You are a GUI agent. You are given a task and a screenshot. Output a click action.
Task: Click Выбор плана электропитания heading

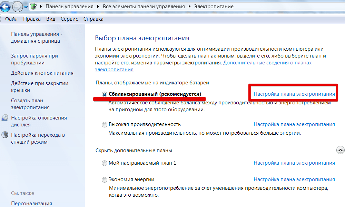click(142, 38)
